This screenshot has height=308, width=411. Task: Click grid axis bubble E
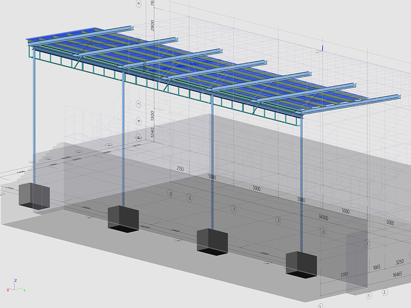click(279, 221)
